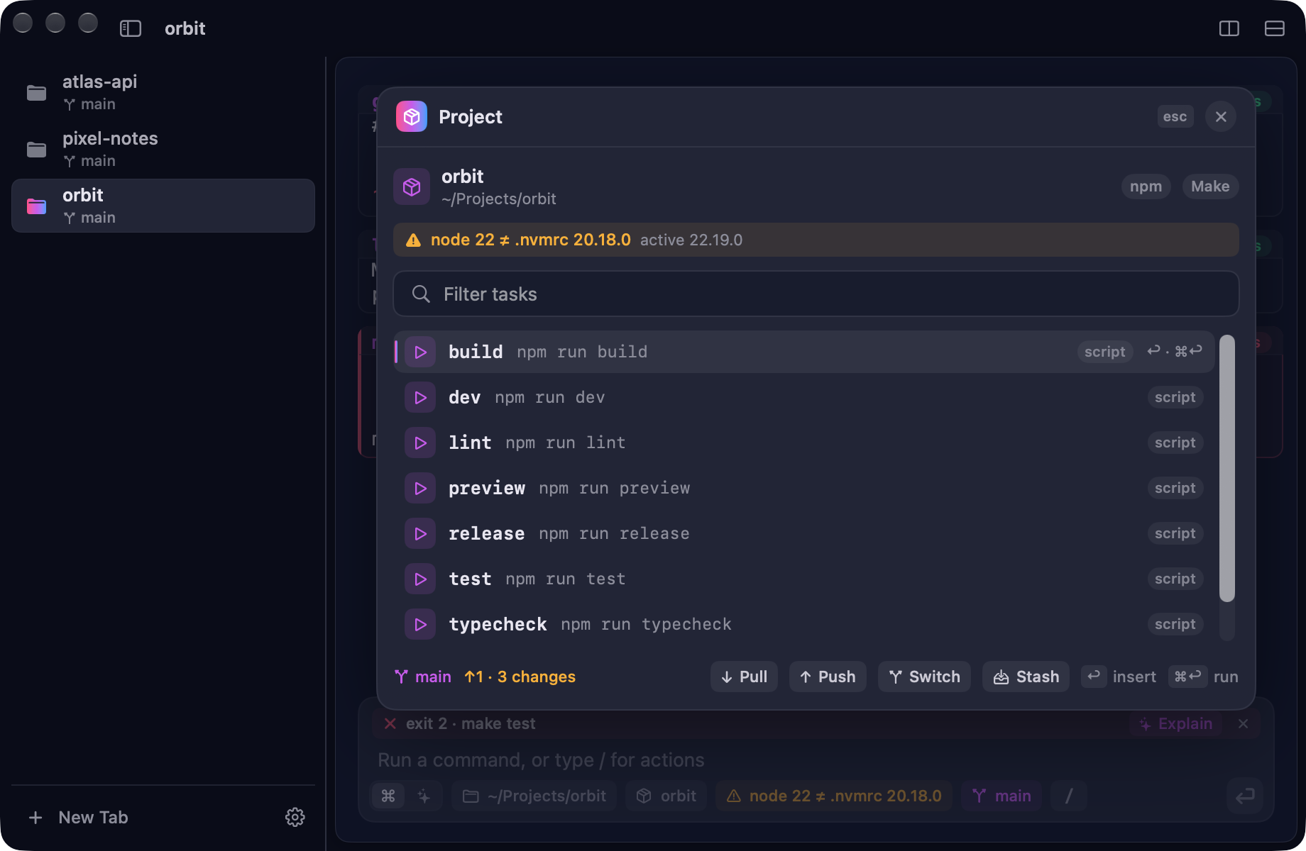The width and height of the screenshot is (1306, 851).
Task: Run the dev task play icon
Action: point(420,397)
